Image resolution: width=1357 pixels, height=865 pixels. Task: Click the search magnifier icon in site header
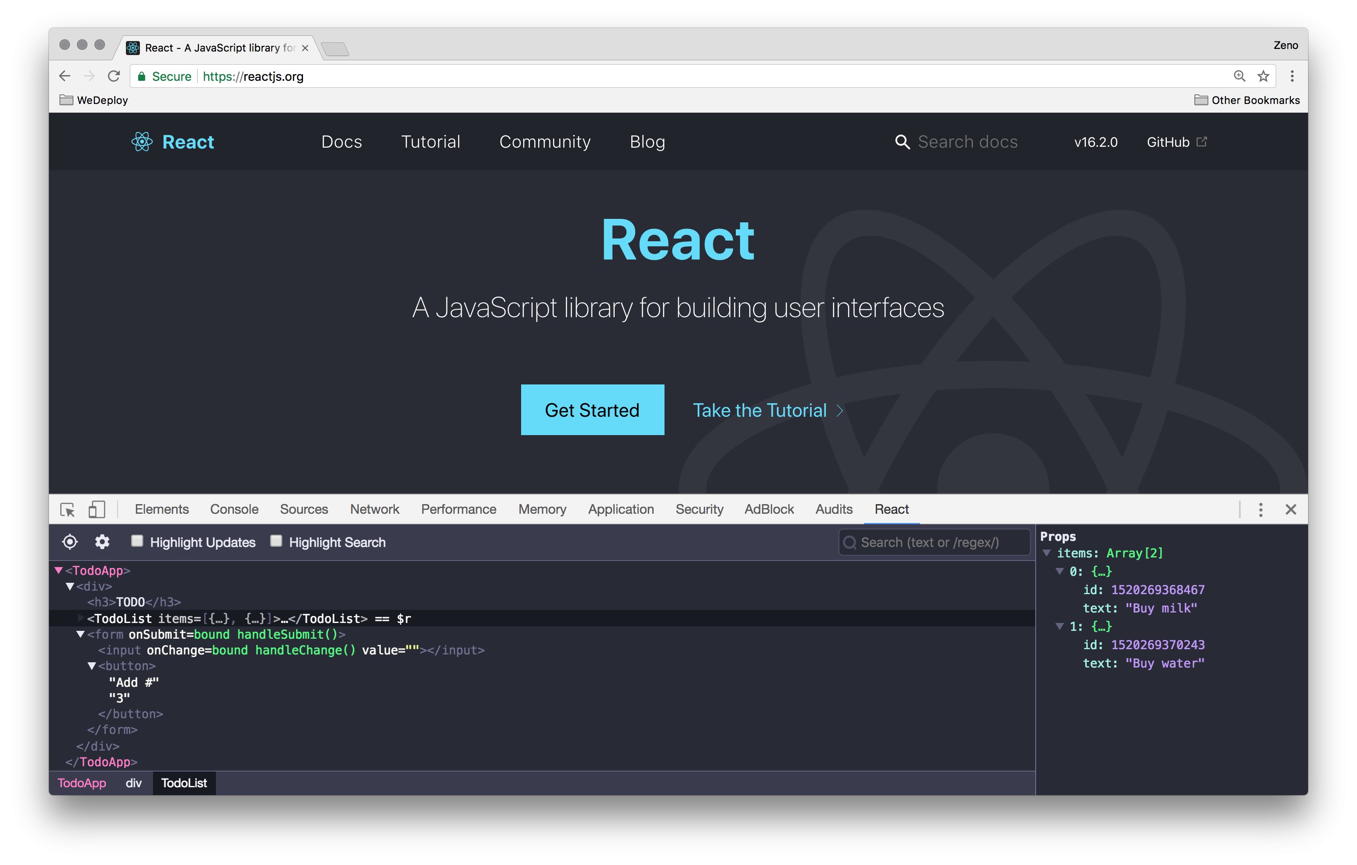coord(902,142)
